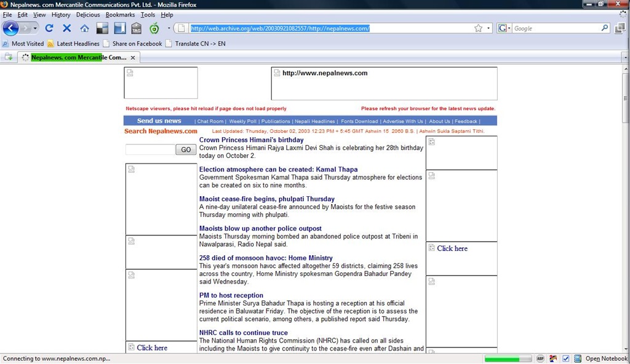630x364 pixels.
Task: Click the right sidebar Click here link
Action: click(452, 248)
